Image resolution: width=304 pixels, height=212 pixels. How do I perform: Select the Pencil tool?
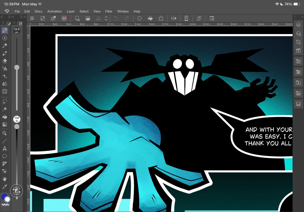5,46
